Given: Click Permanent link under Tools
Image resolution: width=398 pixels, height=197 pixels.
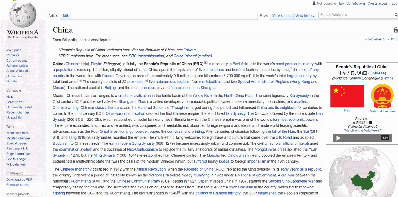Looking at the screenshot, I should 17,148.
